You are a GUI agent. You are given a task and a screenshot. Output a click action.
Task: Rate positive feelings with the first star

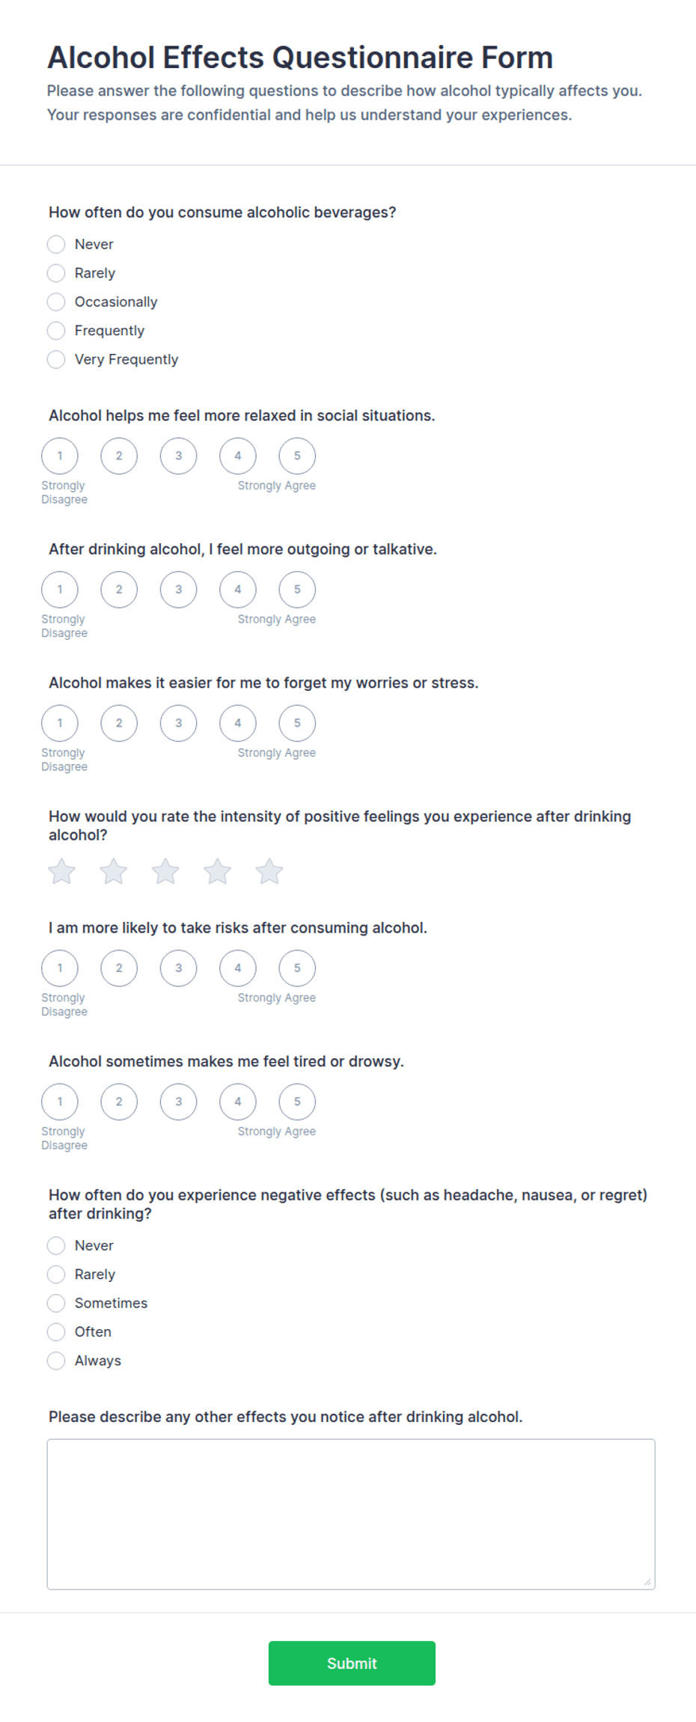click(x=61, y=871)
